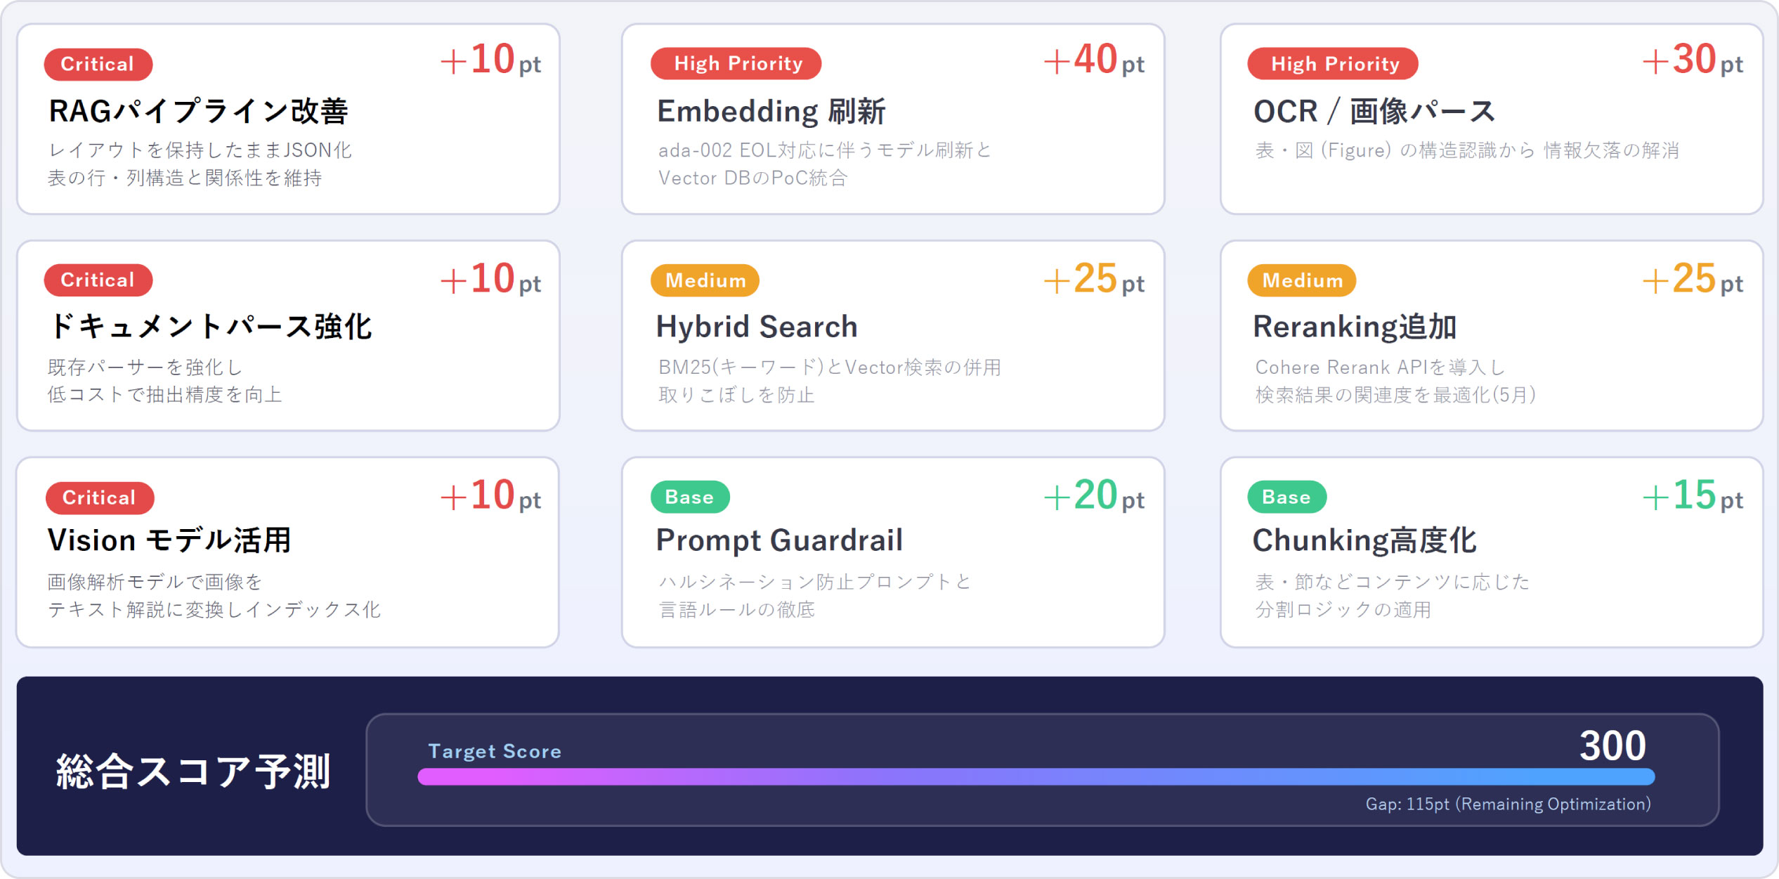Click text Cohere Rerank APIを導入し
This screenshot has width=1779, height=879.
pyautogui.click(x=1380, y=367)
